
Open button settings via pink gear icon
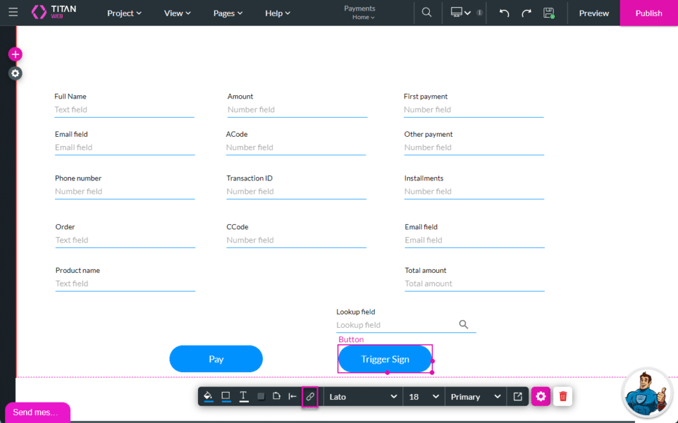click(541, 397)
